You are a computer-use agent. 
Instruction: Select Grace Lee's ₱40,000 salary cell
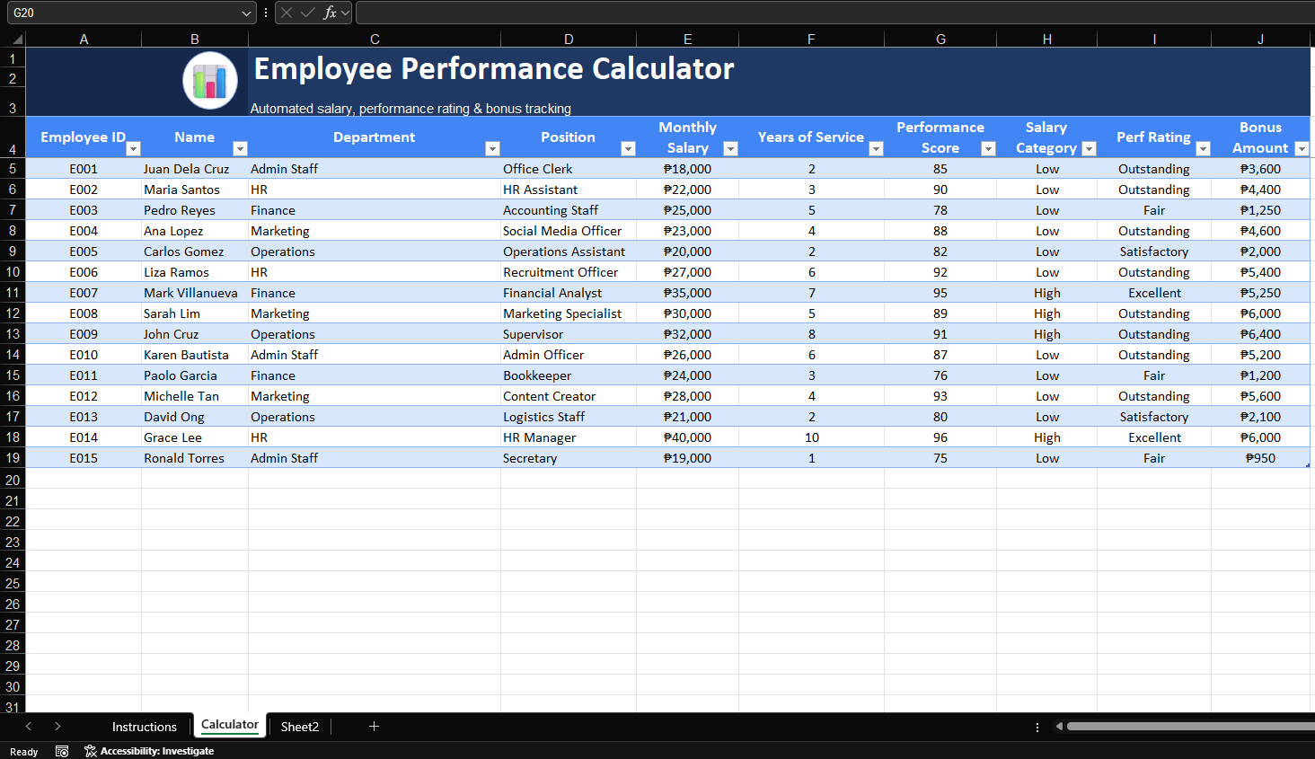pos(688,437)
